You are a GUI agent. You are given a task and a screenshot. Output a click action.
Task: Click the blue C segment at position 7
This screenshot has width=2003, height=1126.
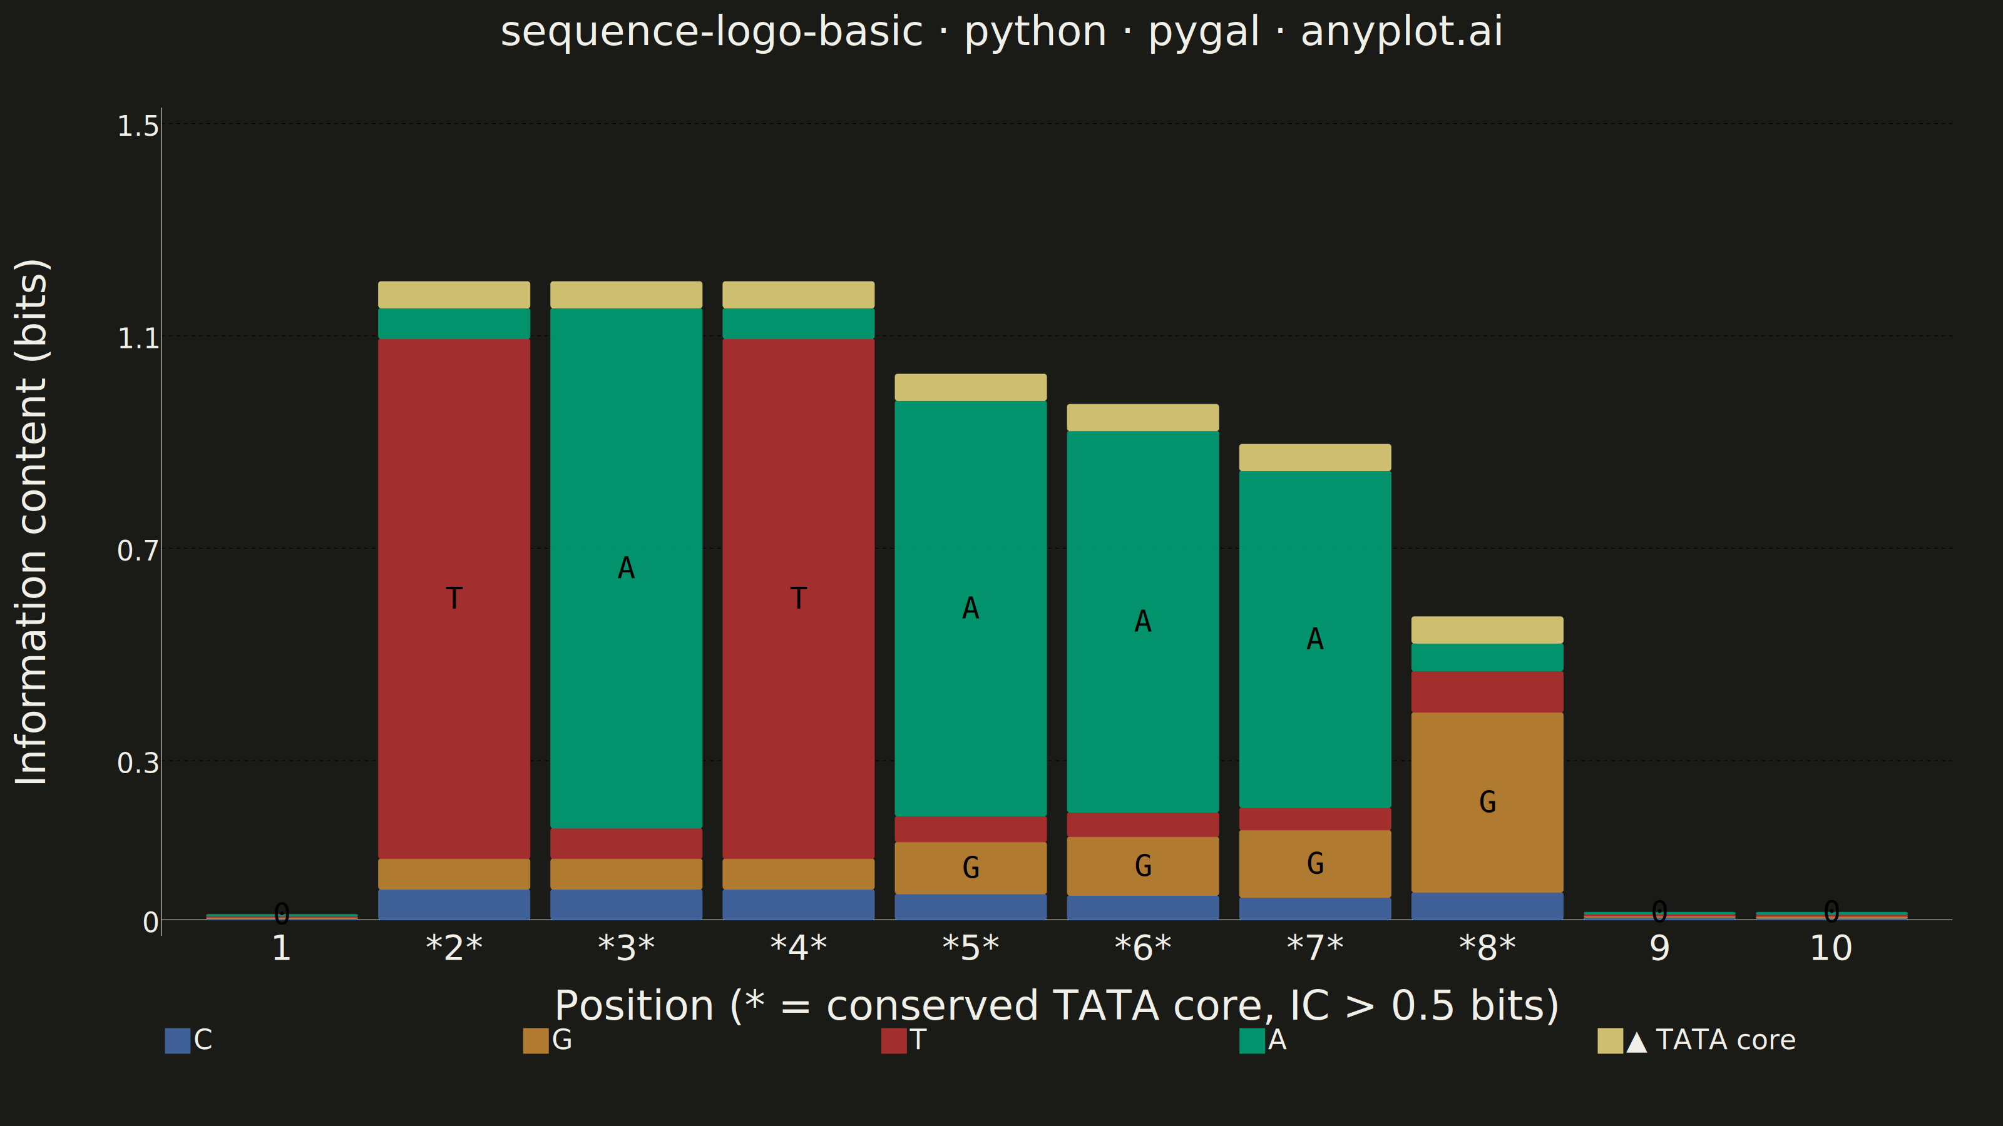pyautogui.click(x=1315, y=908)
